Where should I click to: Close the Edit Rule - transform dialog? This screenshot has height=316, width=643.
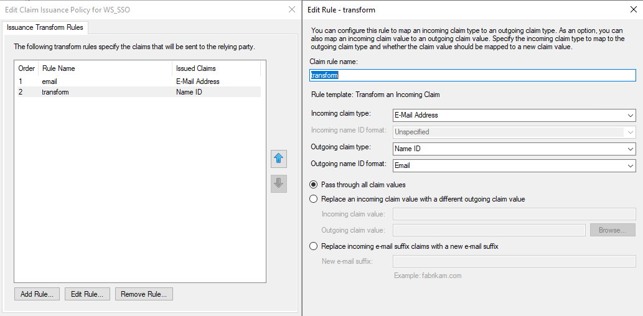point(633,9)
